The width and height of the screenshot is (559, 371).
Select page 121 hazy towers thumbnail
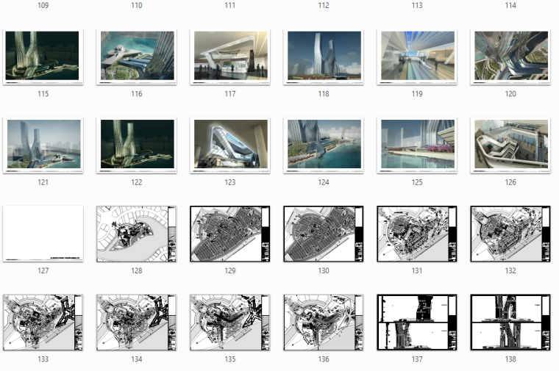[x=43, y=145]
